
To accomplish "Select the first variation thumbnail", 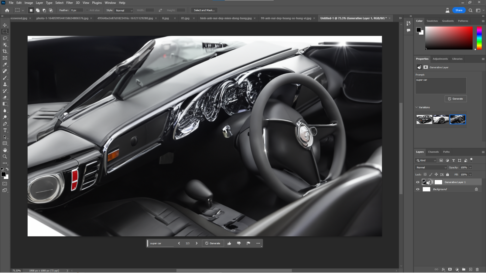I will click(x=424, y=120).
